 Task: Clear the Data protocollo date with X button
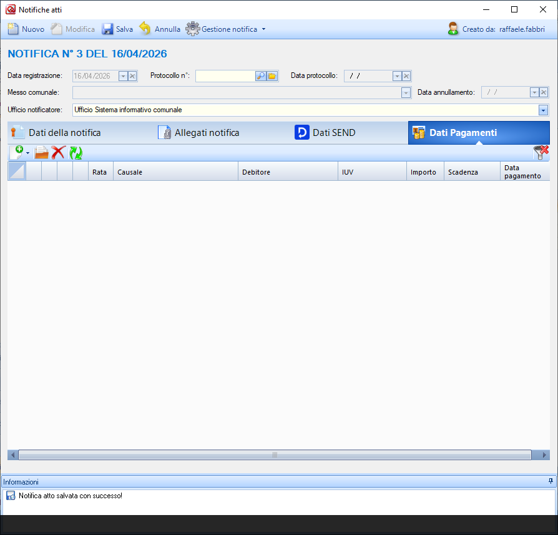tap(406, 76)
